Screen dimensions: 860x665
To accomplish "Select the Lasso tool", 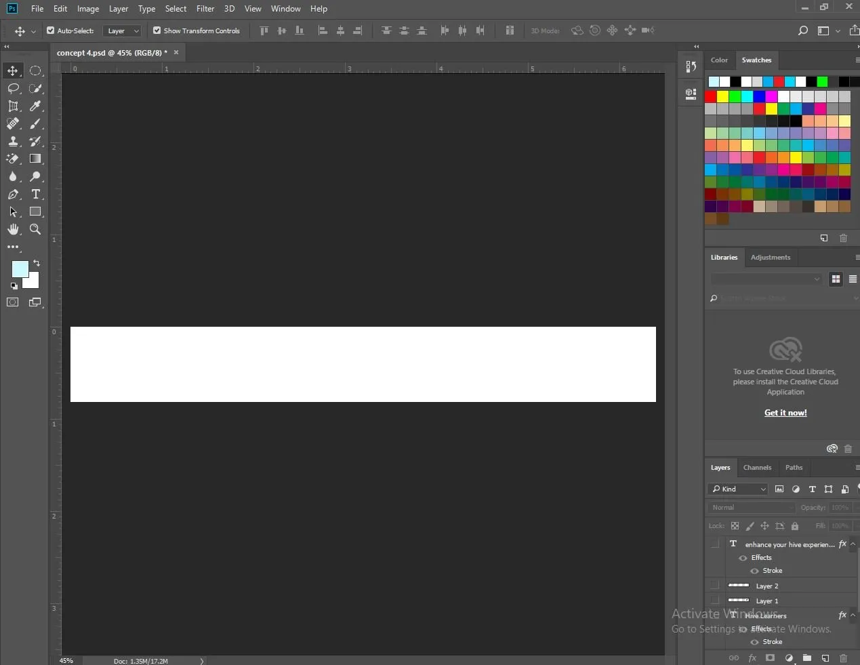I will (13, 89).
